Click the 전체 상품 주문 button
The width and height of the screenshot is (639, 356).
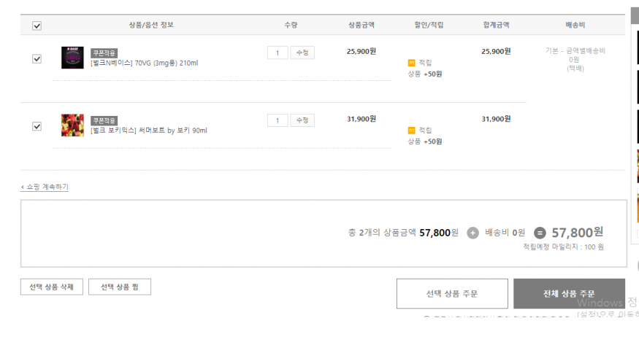pyautogui.click(x=570, y=294)
